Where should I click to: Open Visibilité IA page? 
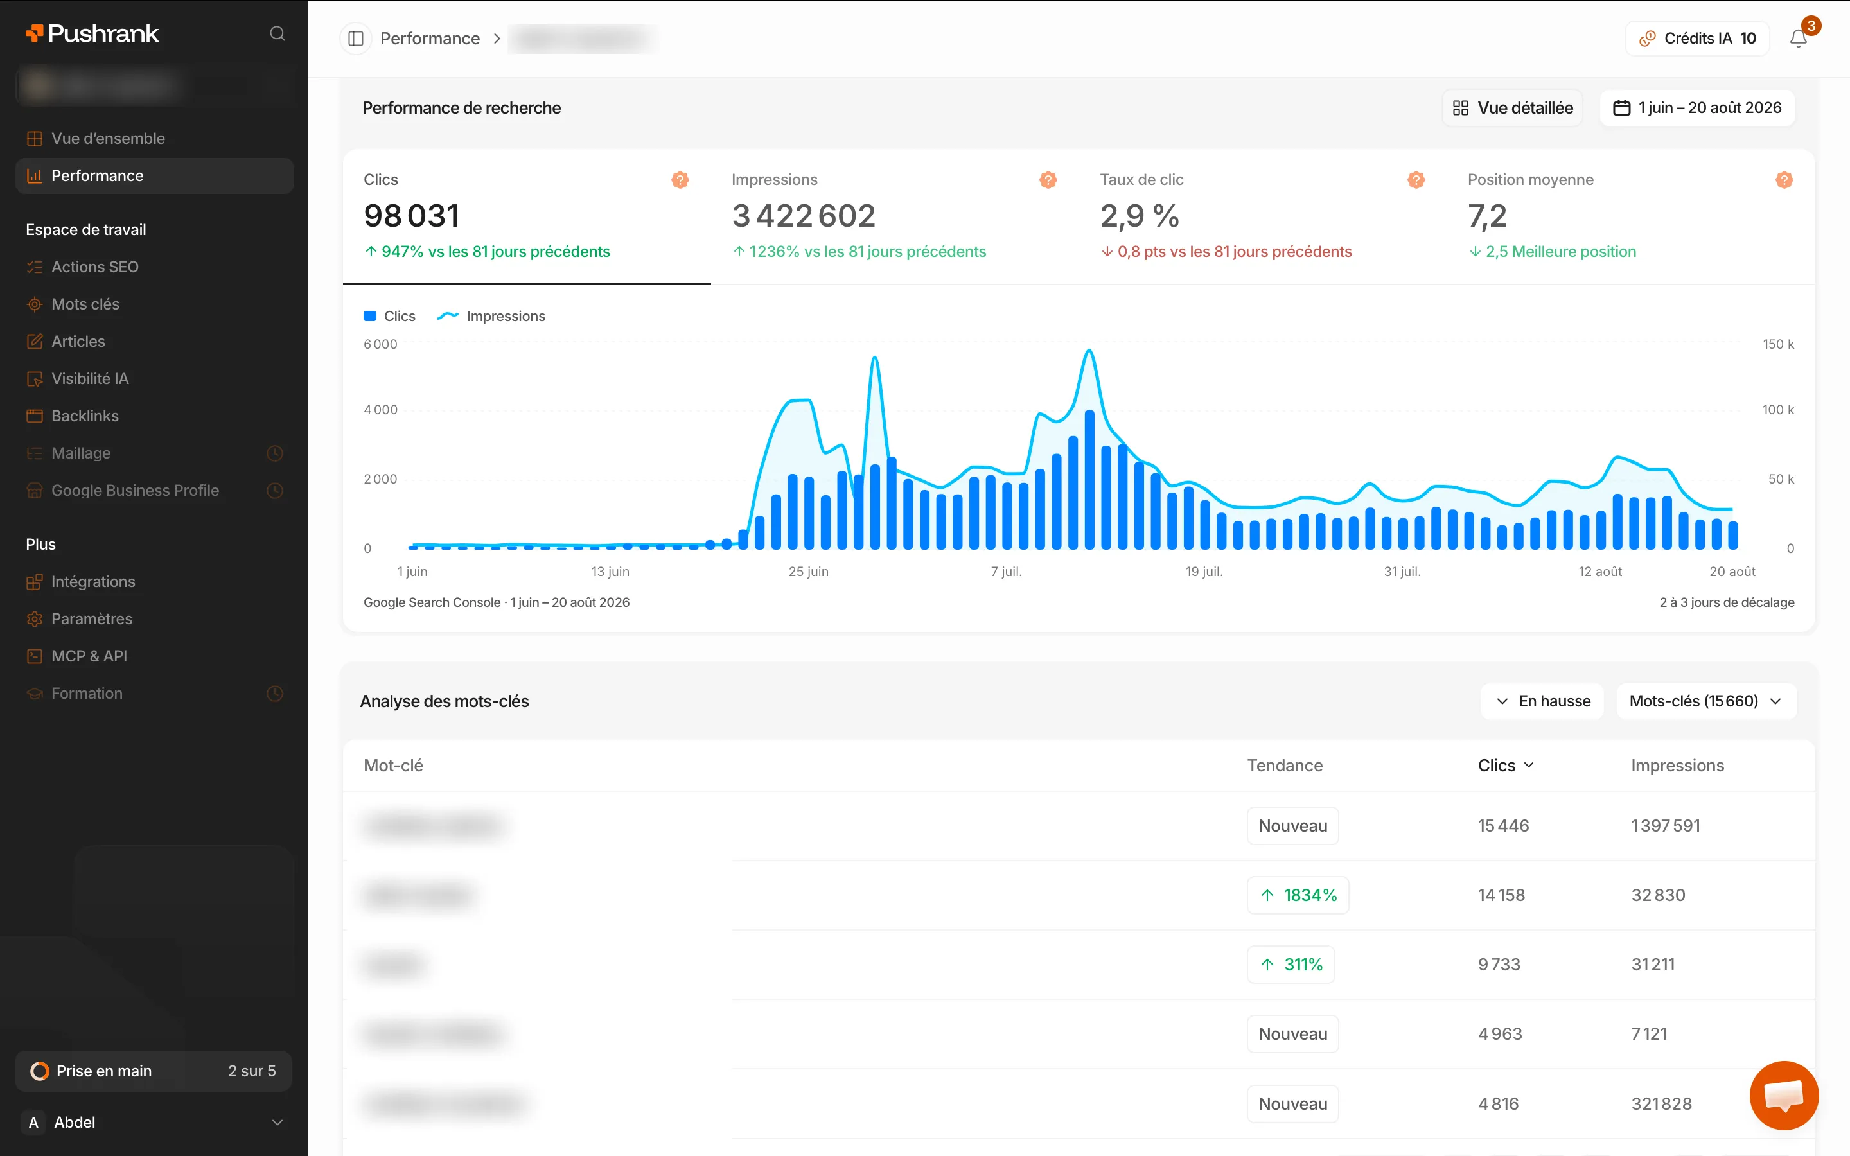[x=154, y=378]
